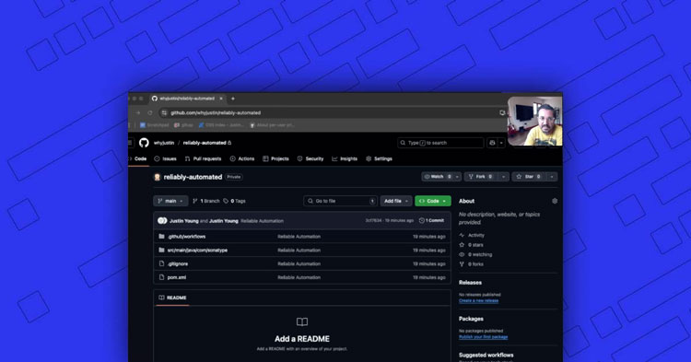Click the install app icon in address bar

coord(502,112)
